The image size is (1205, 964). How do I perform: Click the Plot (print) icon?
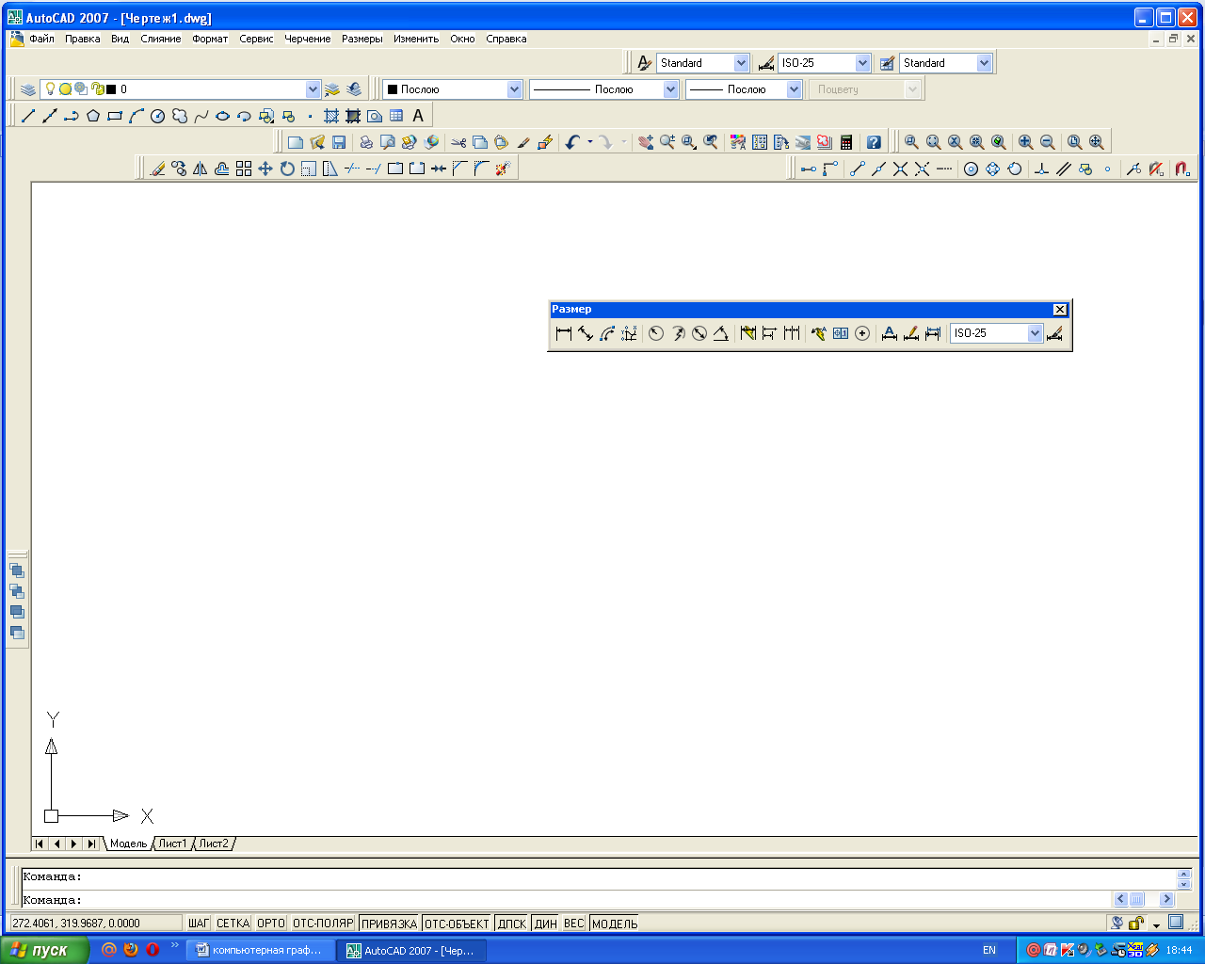[x=366, y=142]
